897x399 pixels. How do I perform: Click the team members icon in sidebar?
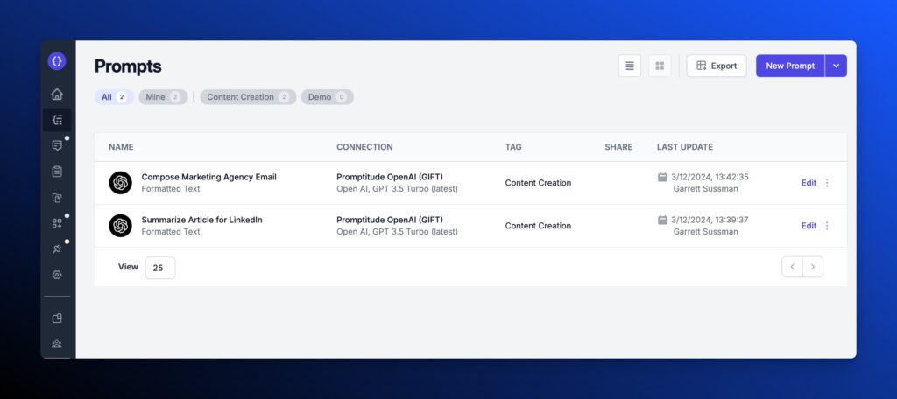57,344
